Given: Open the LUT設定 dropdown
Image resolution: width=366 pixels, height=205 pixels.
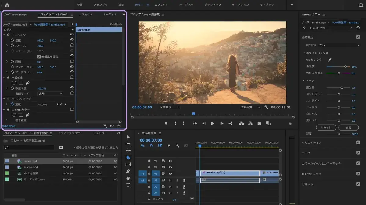Looking at the screenshot, I should tap(339, 45).
